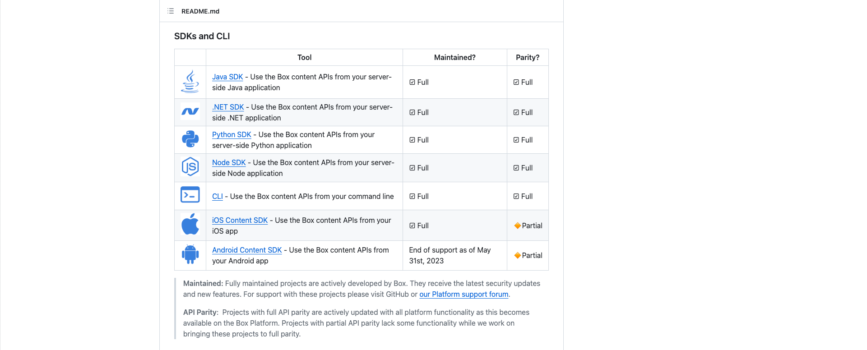Click the Apple iOS logo icon

190,224
